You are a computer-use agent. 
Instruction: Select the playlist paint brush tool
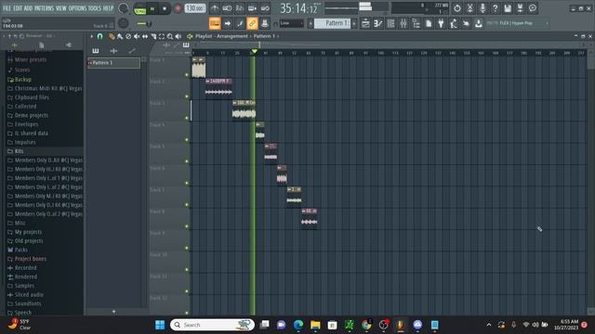coord(120,36)
